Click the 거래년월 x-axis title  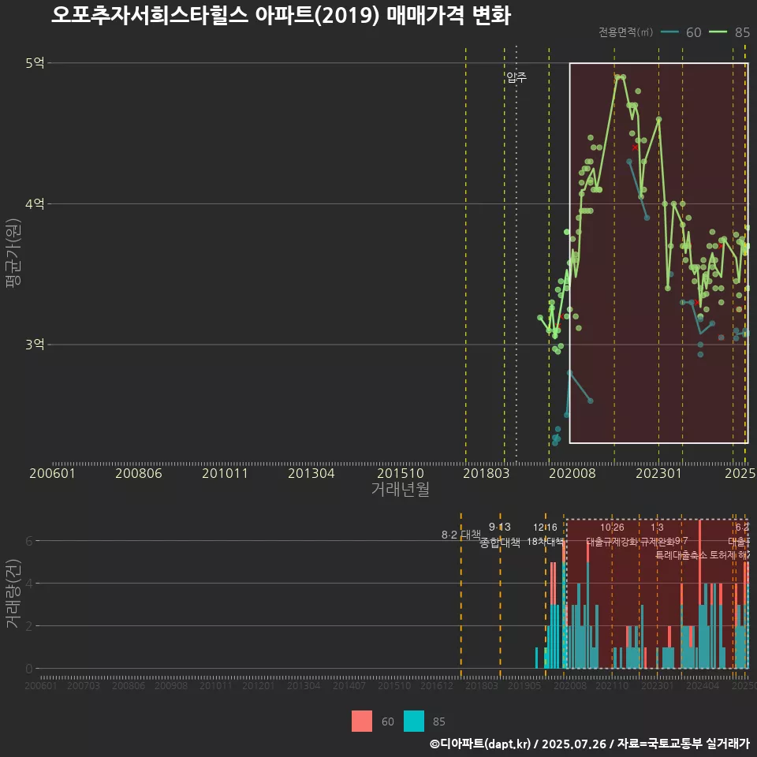401,489
